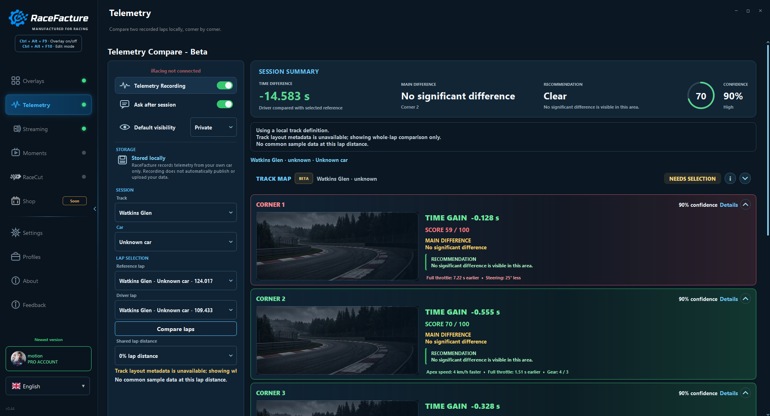Open RaceCut via checkered flag icon
This screenshot has width=770, height=416.
(16, 177)
